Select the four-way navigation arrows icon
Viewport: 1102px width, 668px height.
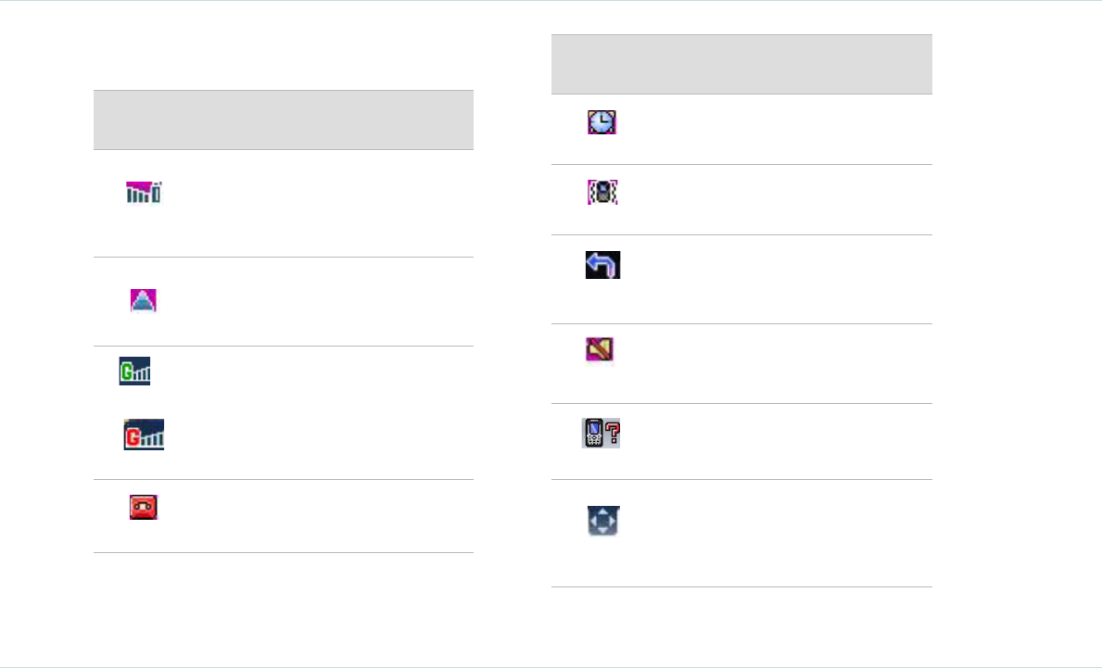point(602,523)
